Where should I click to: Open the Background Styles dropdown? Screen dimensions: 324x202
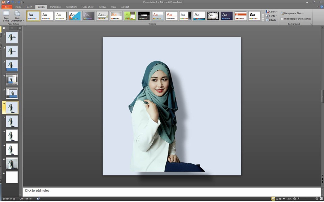tap(293, 13)
